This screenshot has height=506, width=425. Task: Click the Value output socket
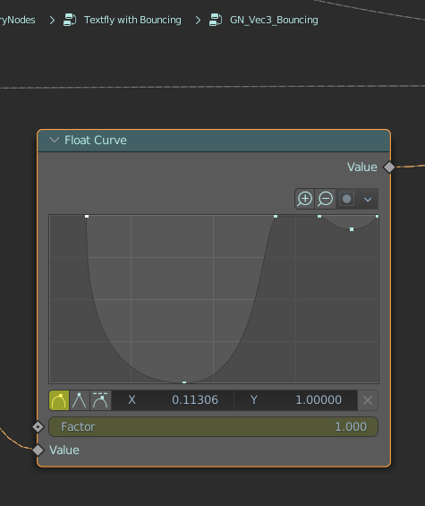point(389,167)
